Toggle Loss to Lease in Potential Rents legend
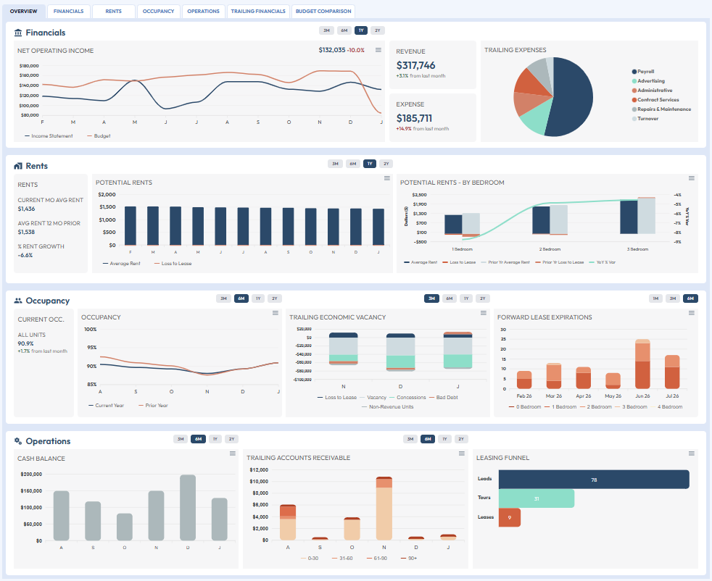 [x=173, y=264]
